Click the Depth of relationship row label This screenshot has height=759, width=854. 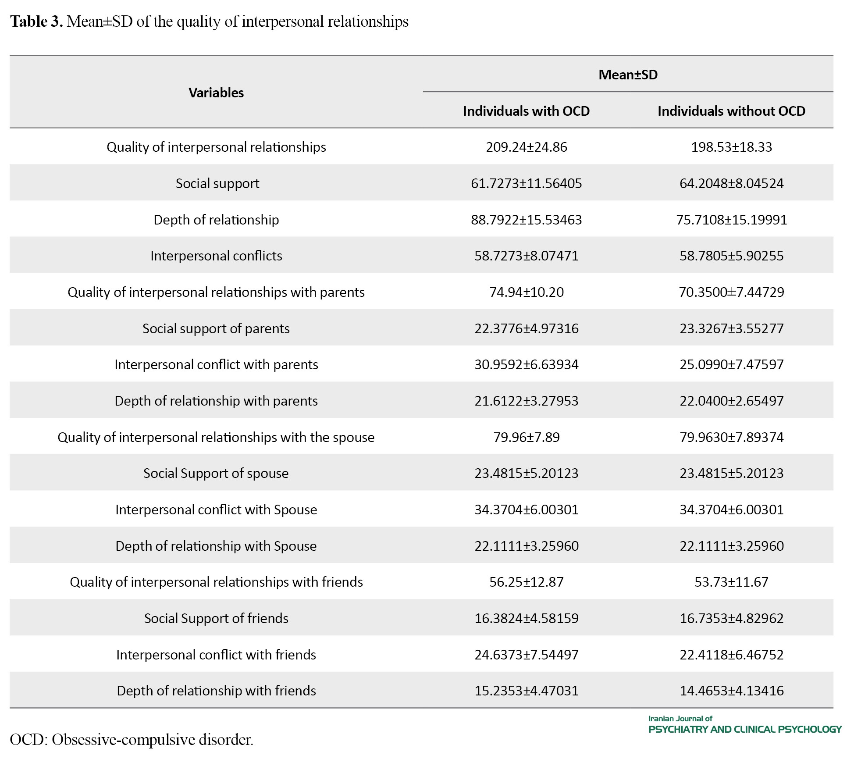coord(216,220)
